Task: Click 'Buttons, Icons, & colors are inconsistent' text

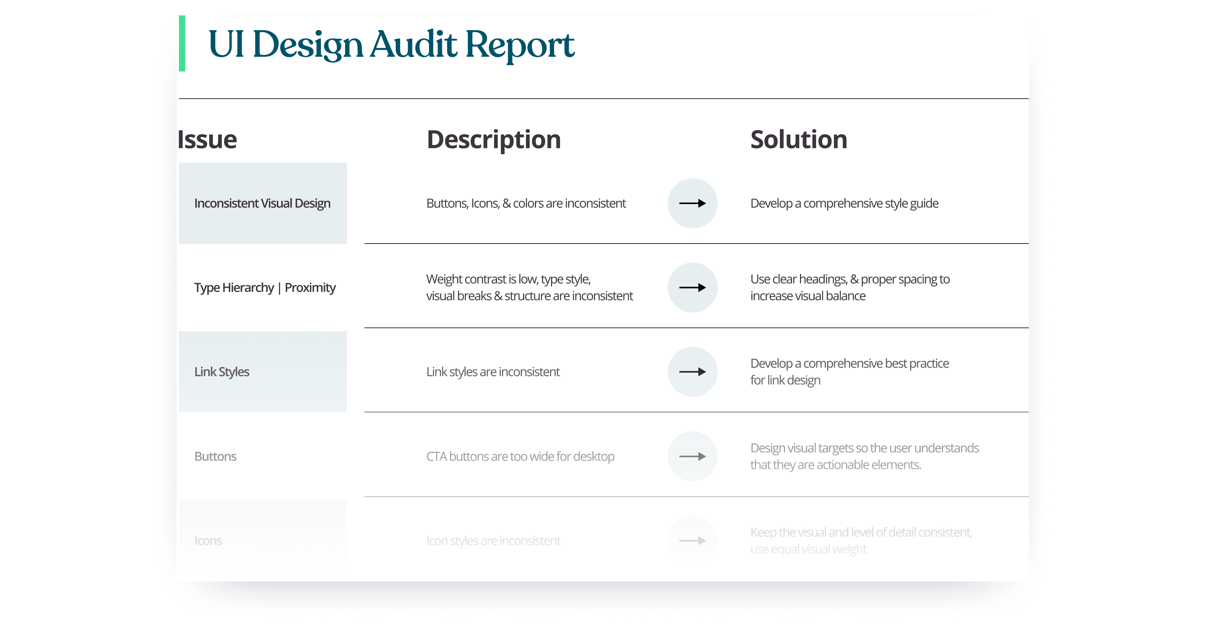Action: click(x=526, y=203)
